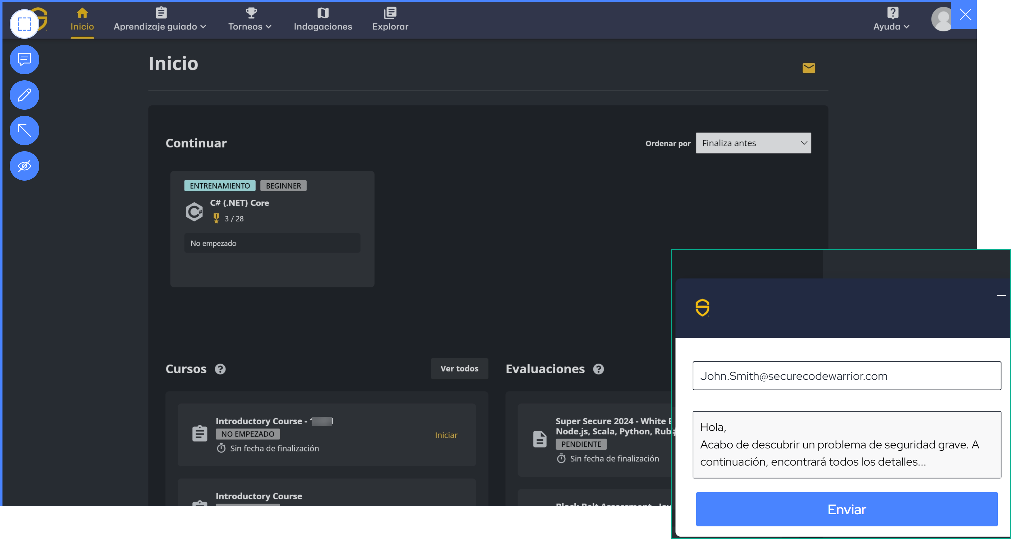The image size is (1011, 539).
Task: Select the arrow annotation tool
Action: tap(24, 130)
